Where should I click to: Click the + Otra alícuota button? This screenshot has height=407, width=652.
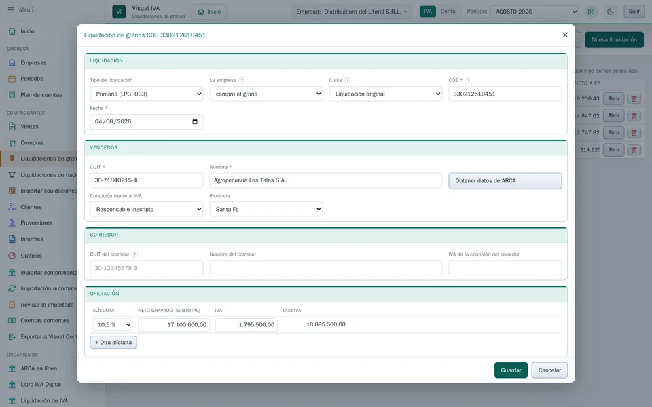[113, 343]
